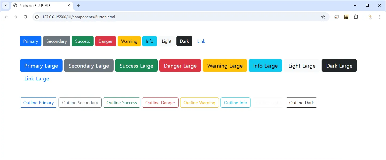The width and height of the screenshot is (386, 160).
Task: Open a new browser tab
Action: (78, 5)
